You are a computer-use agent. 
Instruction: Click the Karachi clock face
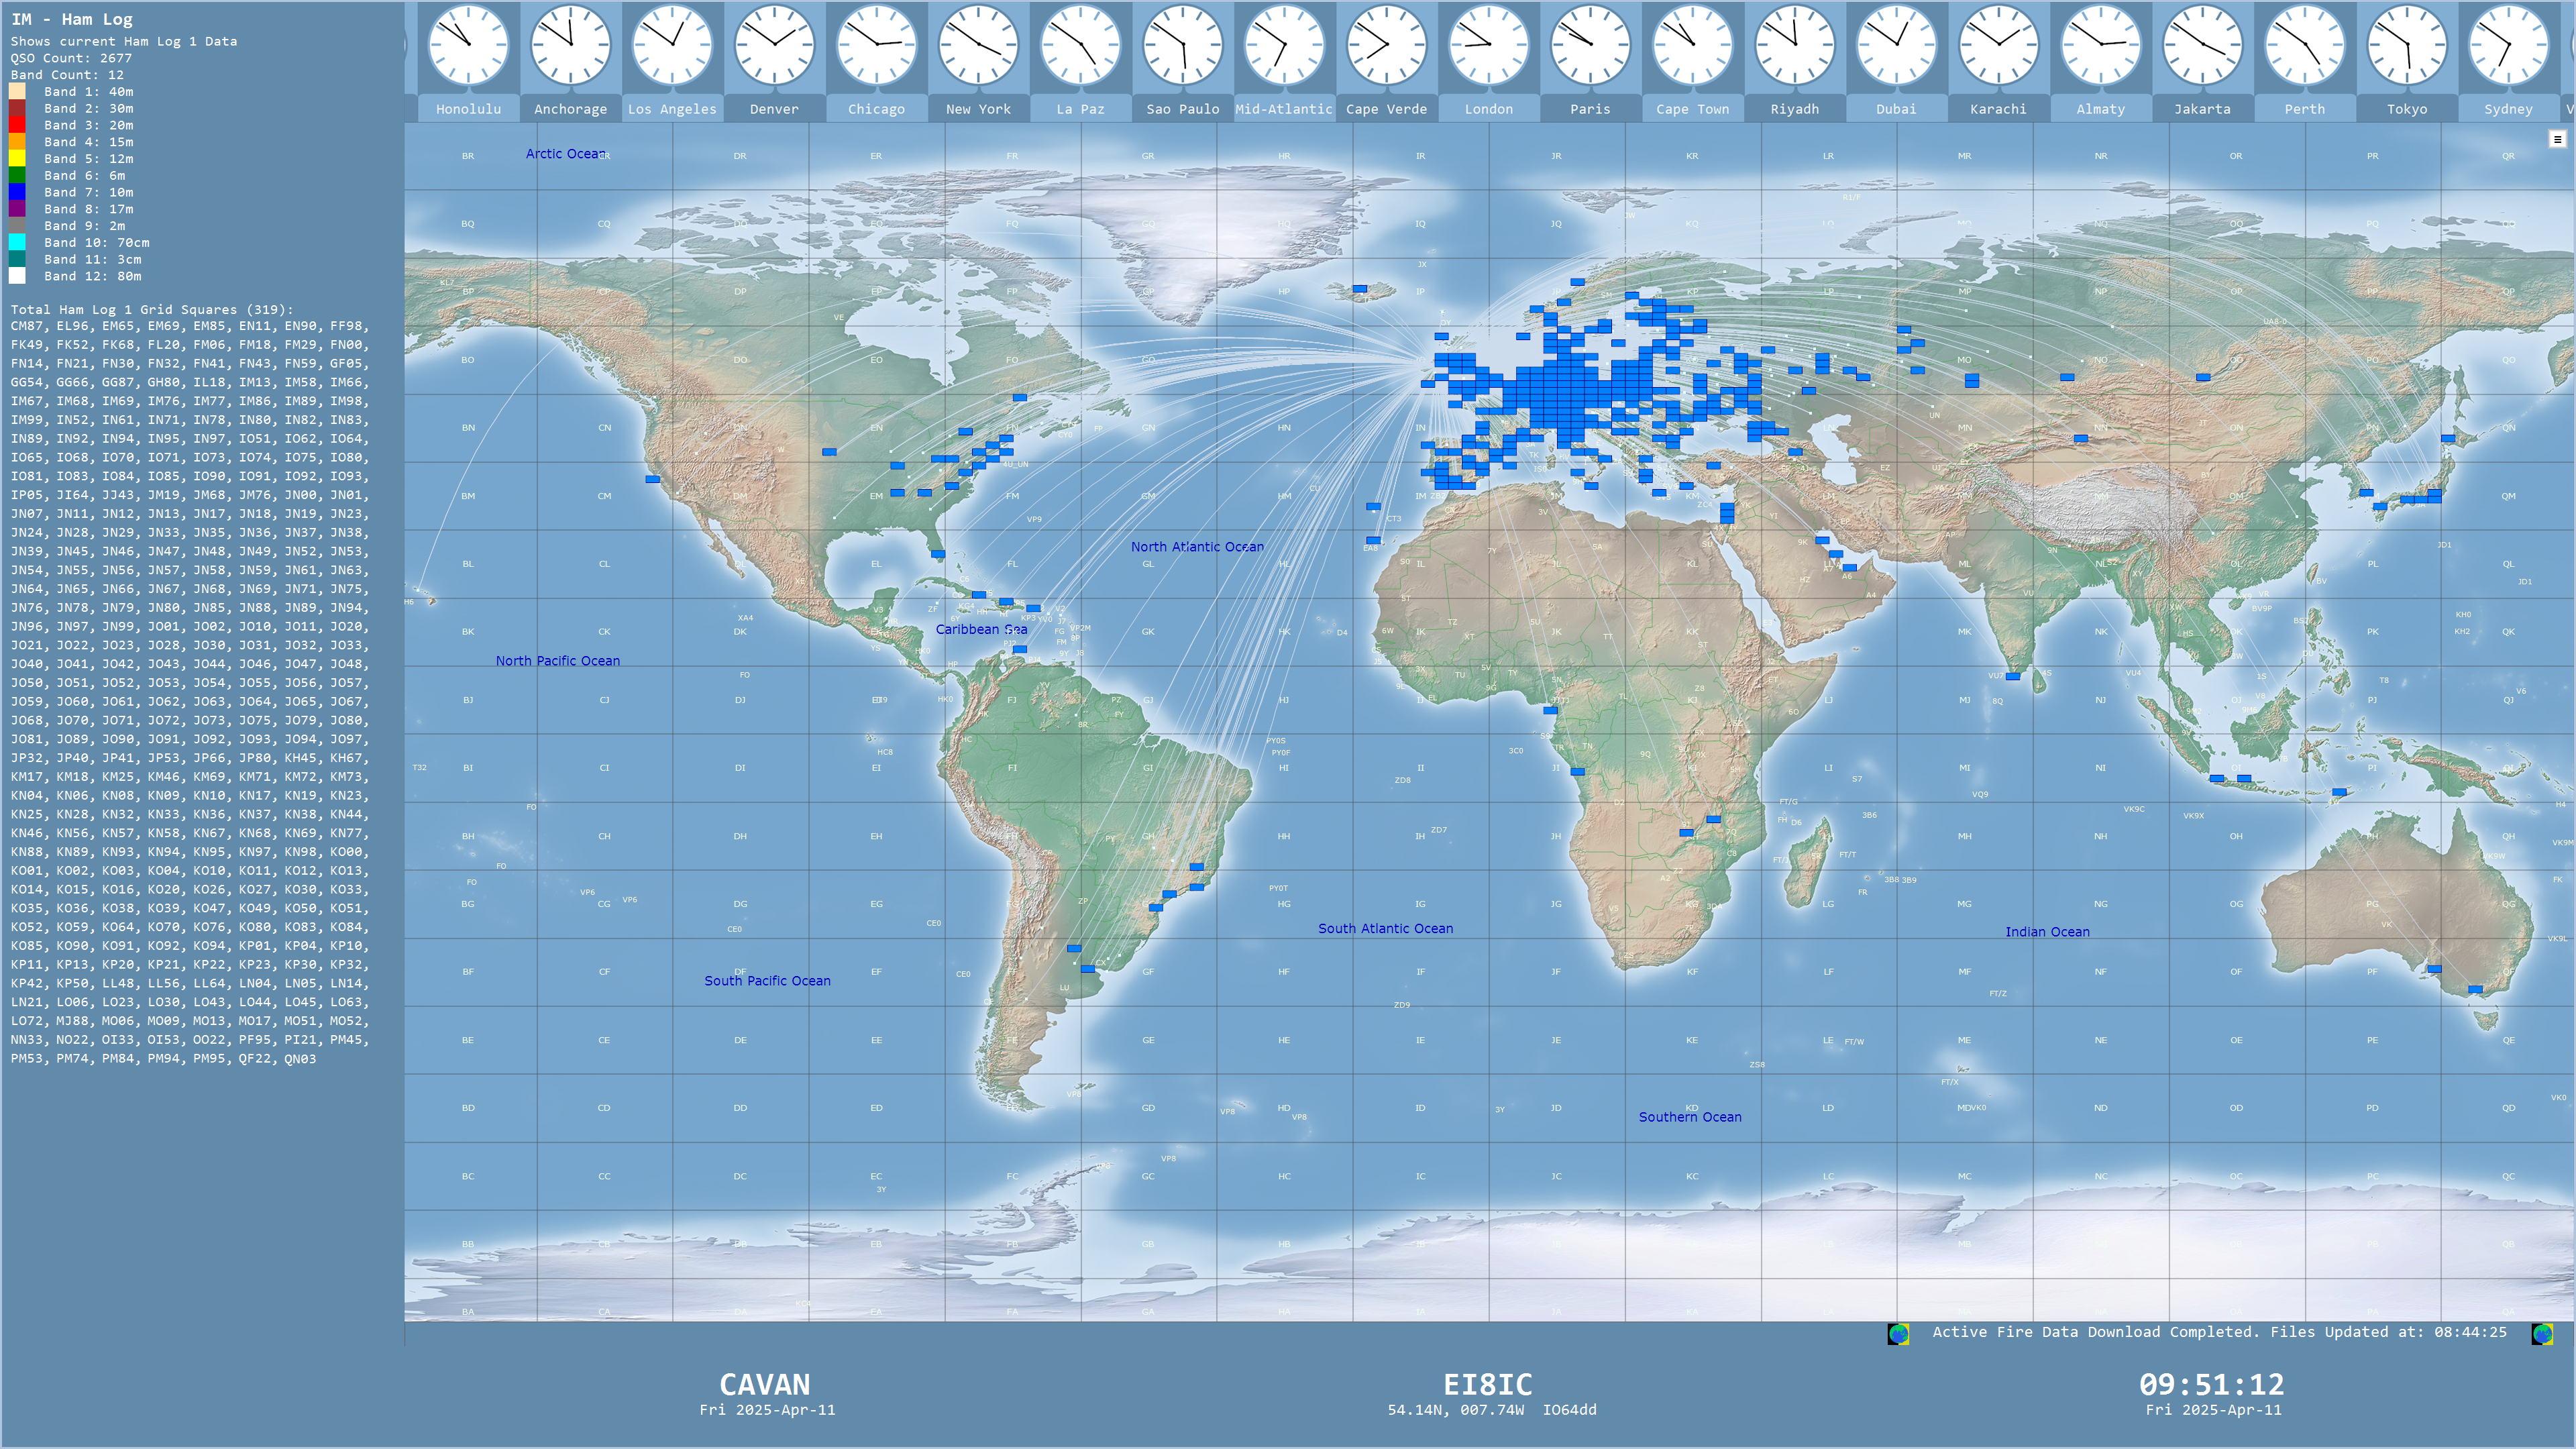1998,45
